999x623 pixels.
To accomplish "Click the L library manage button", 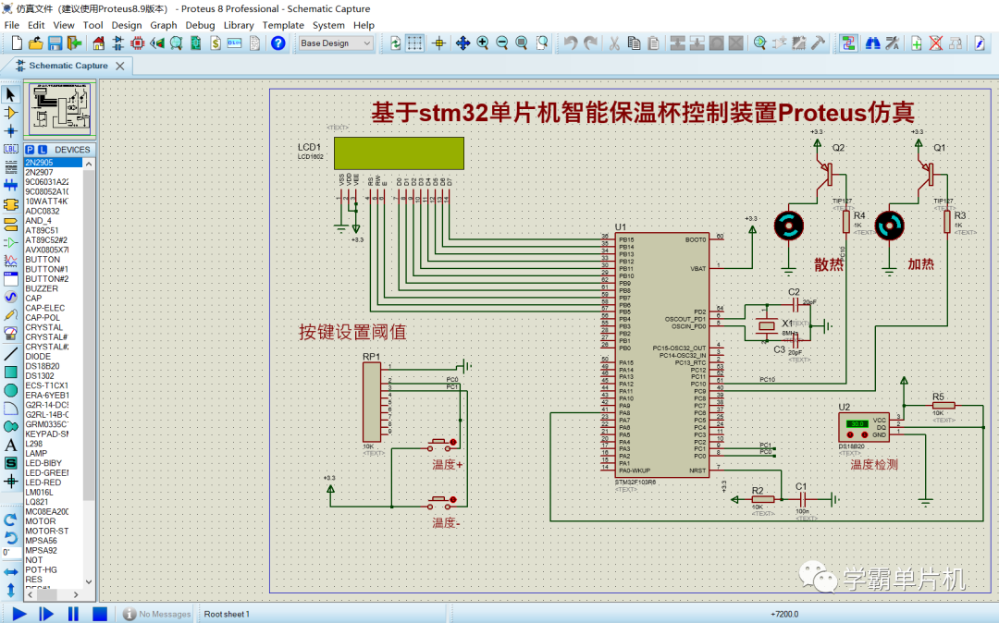I will coord(43,150).
